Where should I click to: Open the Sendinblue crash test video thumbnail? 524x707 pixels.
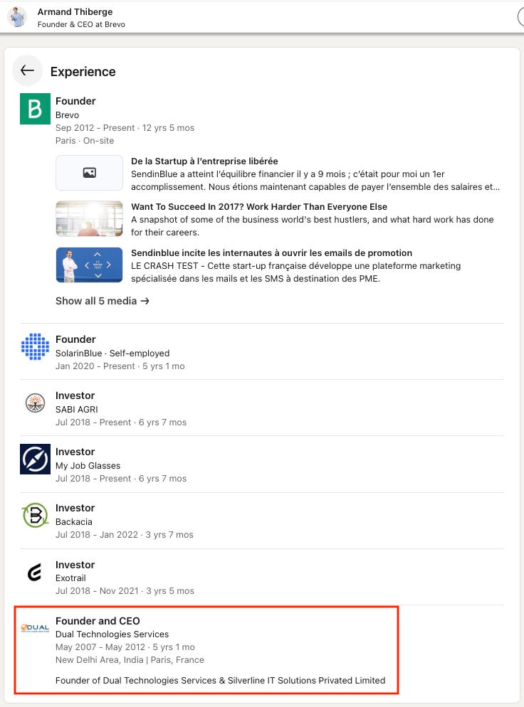(x=90, y=265)
